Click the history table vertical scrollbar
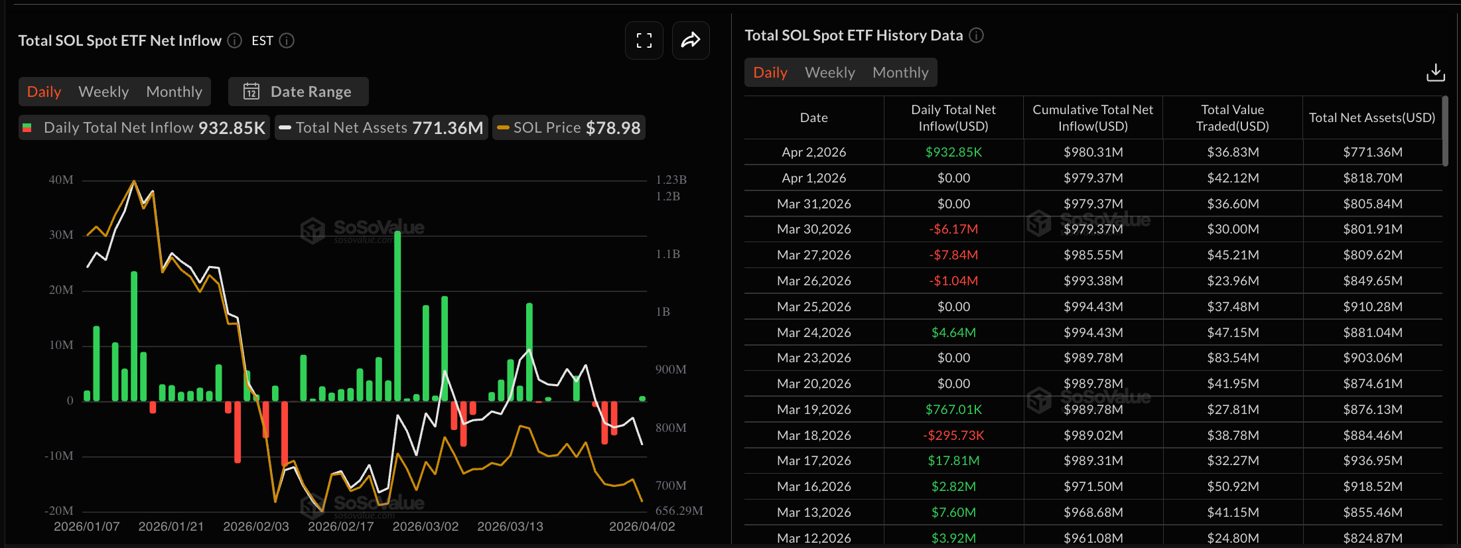This screenshot has width=1461, height=548. [x=1445, y=131]
